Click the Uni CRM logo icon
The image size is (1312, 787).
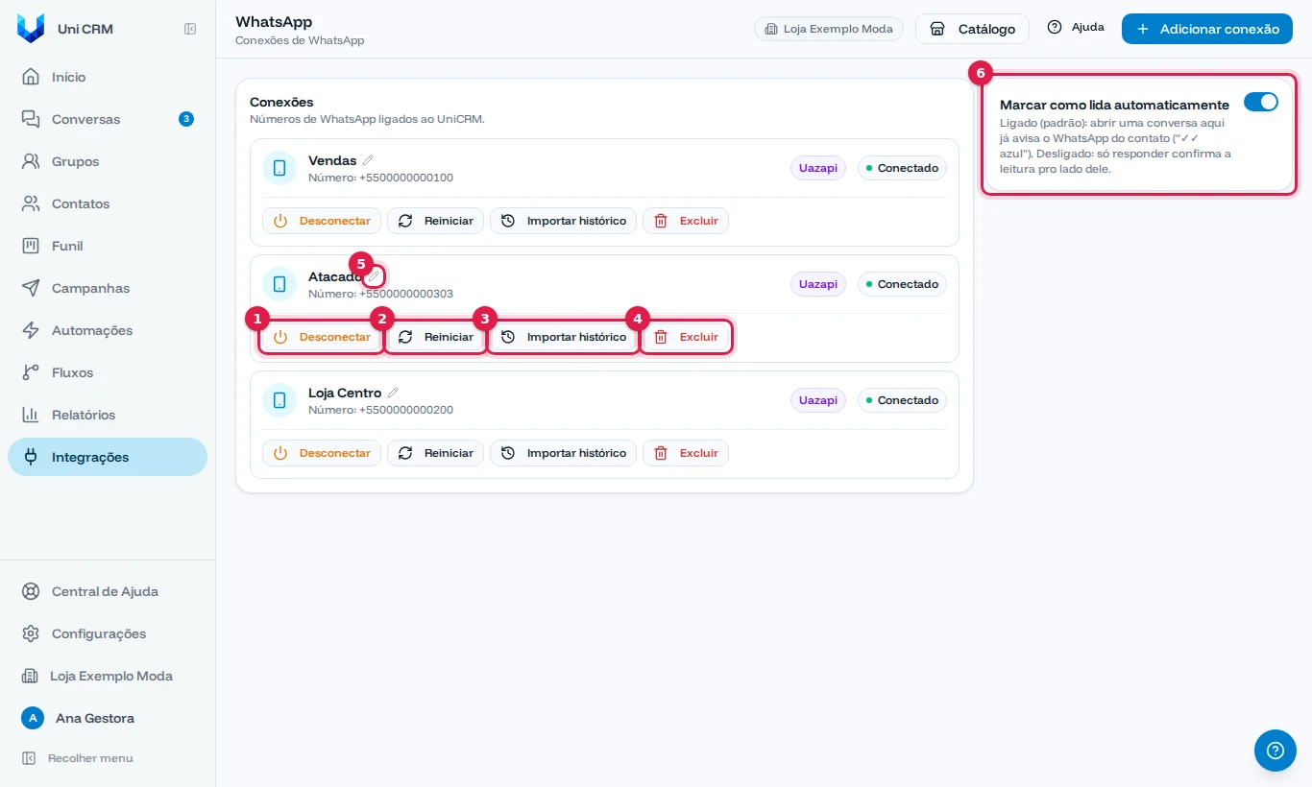click(31, 29)
